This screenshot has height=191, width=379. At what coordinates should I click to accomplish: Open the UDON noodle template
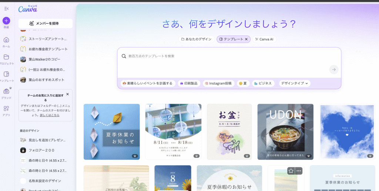[285, 132]
